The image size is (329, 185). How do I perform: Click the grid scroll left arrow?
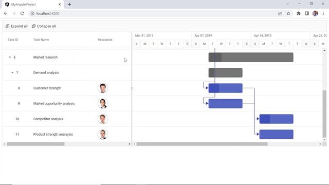click(x=5, y=144)
